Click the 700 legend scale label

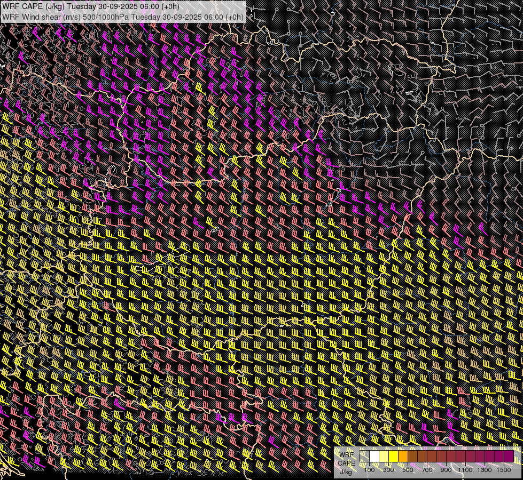(427, 470)
